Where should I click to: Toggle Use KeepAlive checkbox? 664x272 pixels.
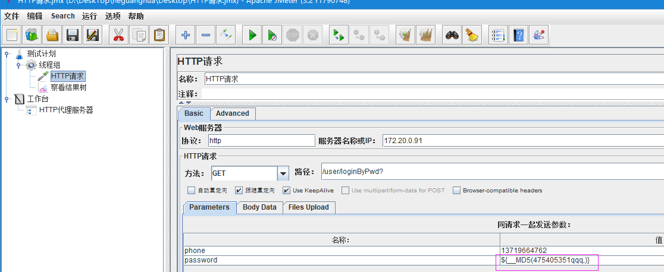[x=287, y=191]
